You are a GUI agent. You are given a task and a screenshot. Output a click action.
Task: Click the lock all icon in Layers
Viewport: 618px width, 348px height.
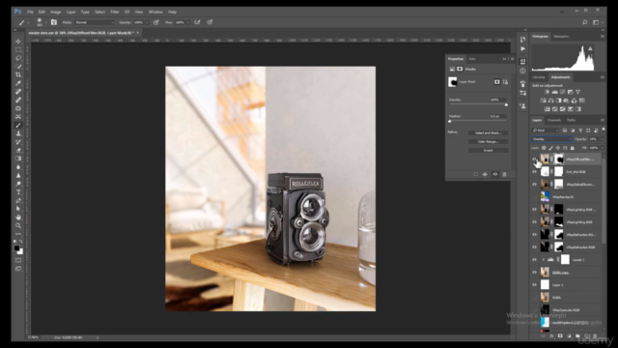click(x=573, y=148)
